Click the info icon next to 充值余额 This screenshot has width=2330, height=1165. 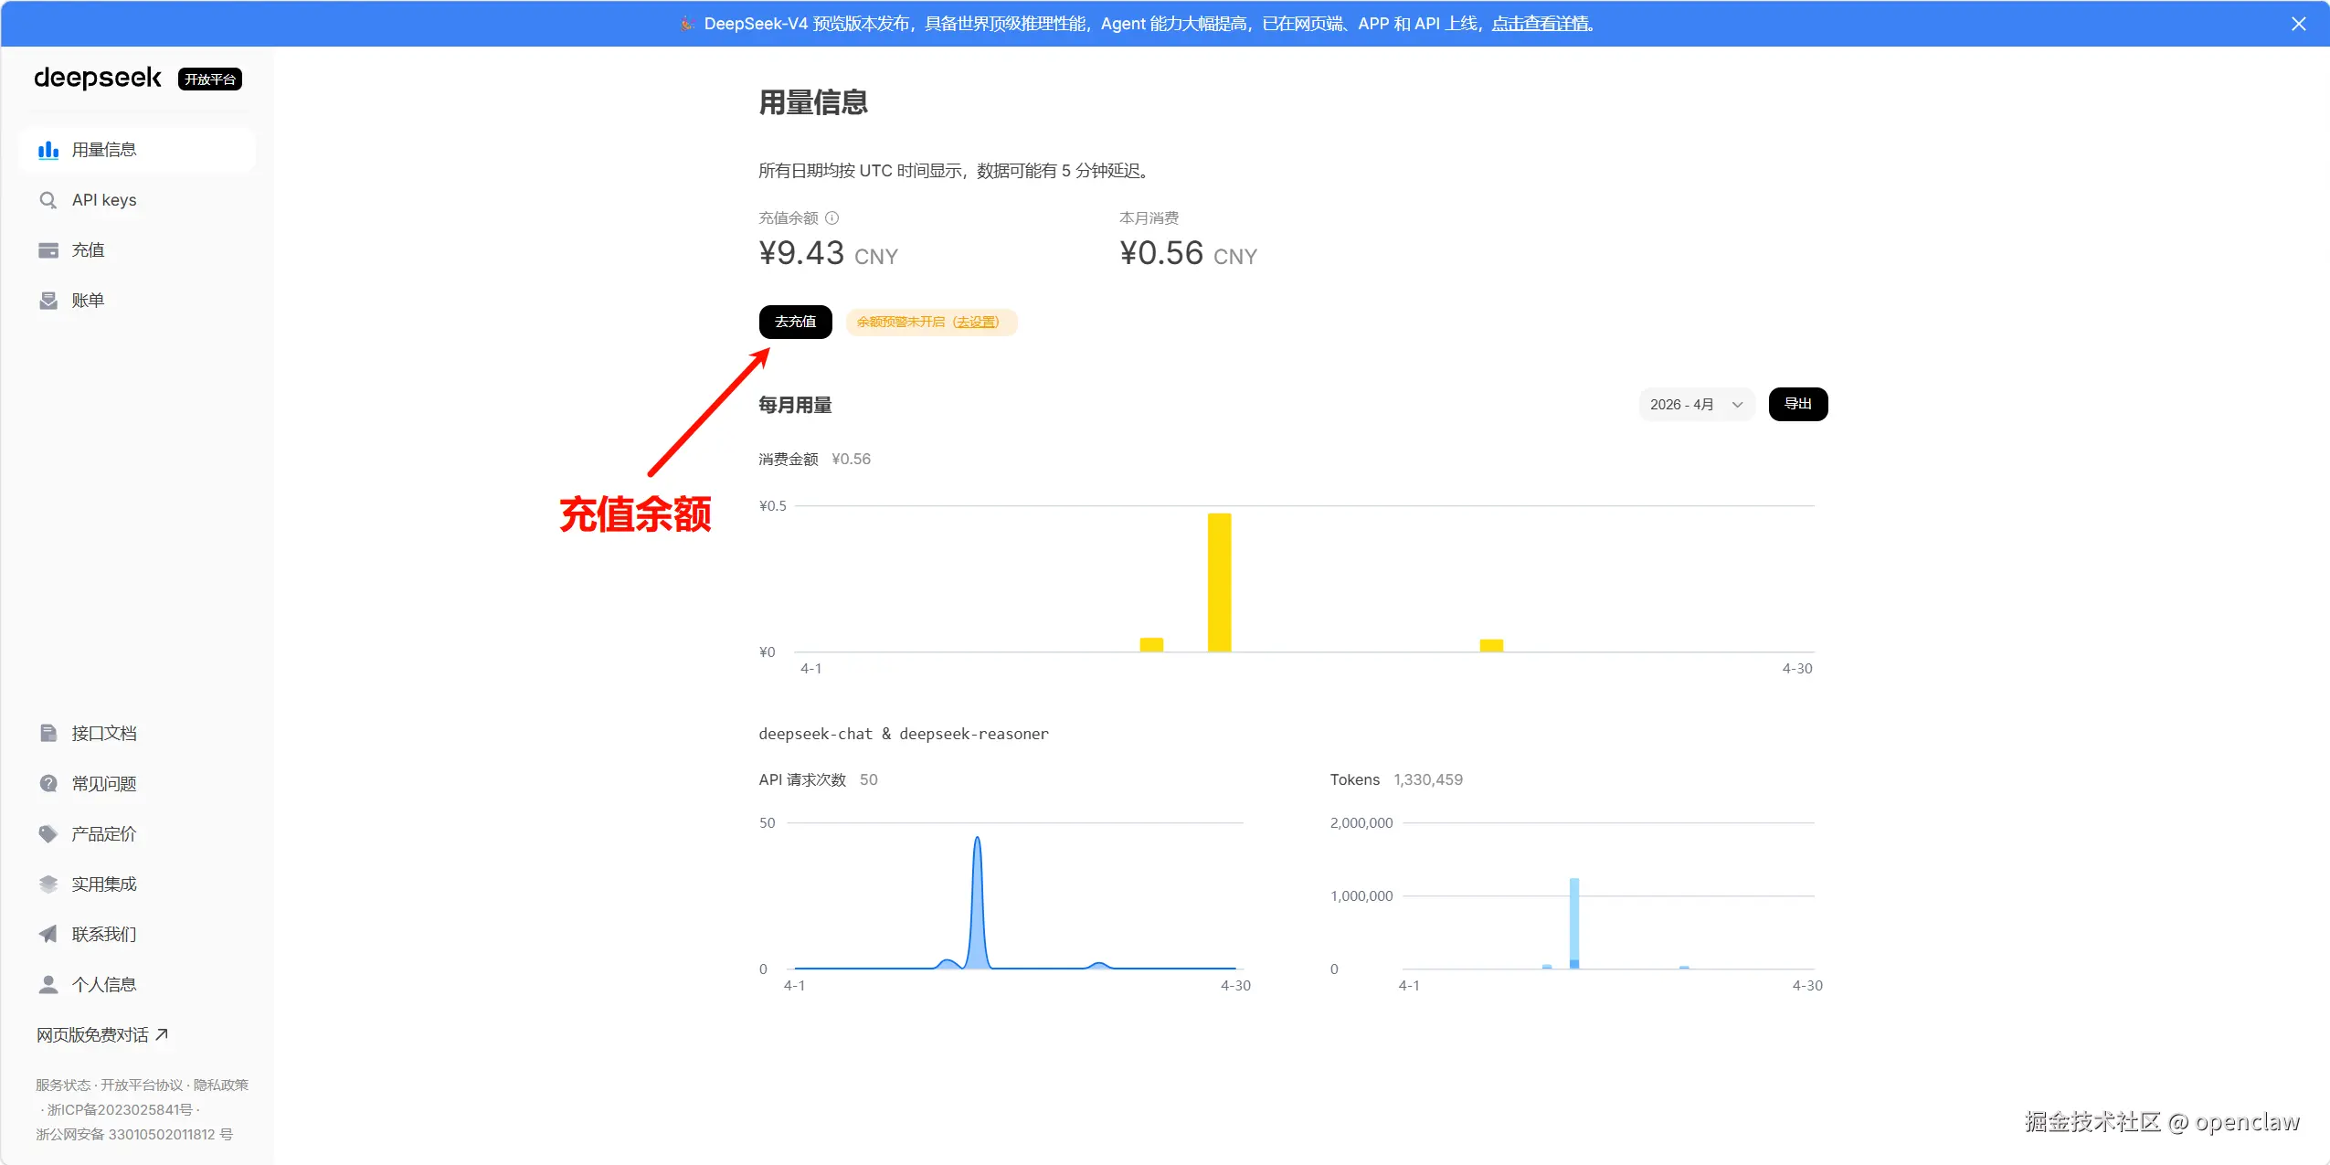coord(831,217)
